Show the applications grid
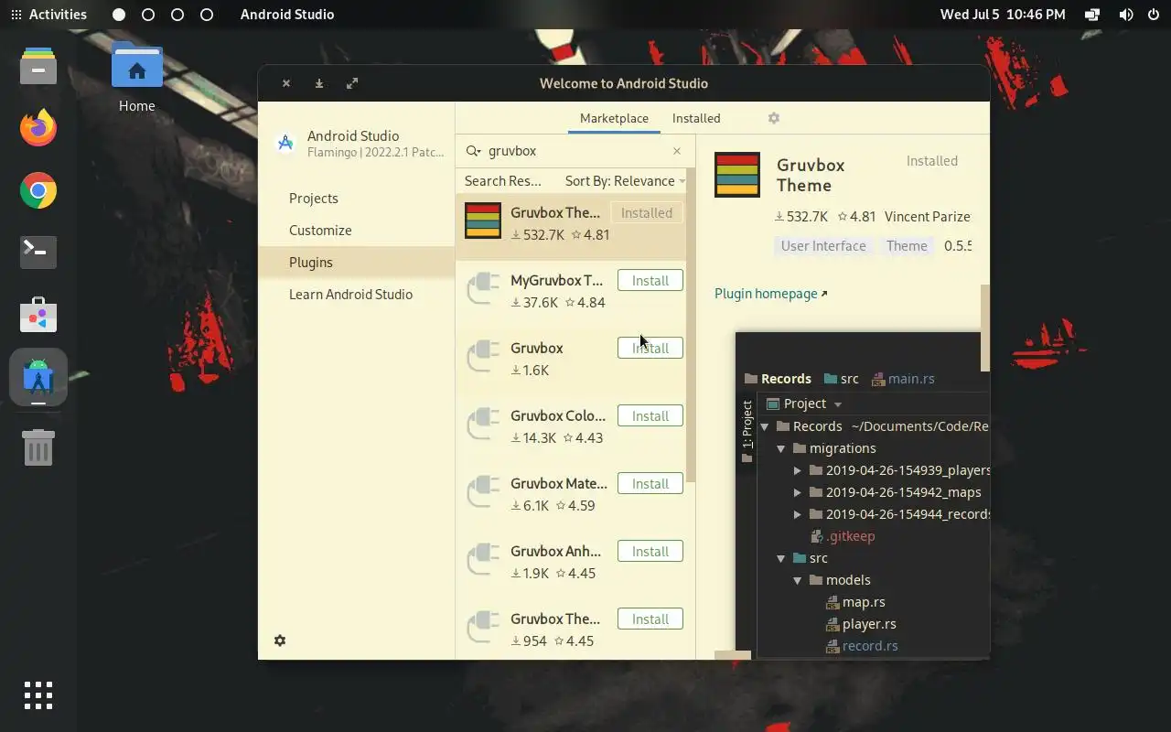1171x732 pixels. point(38,695)
